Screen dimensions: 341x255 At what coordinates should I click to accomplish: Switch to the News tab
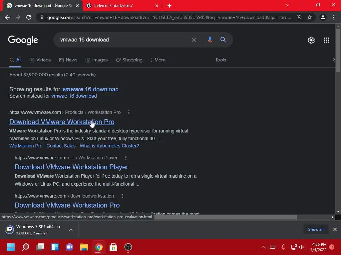point(68,60)
